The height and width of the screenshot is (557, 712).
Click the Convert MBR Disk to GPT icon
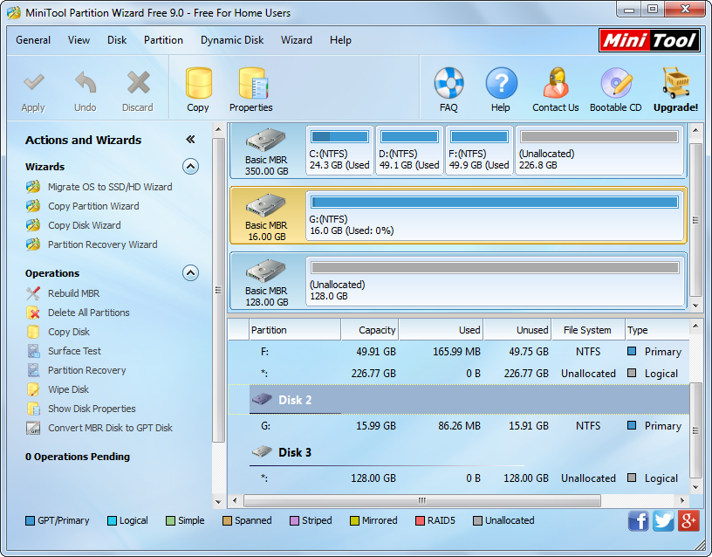(x=32, y=428)
